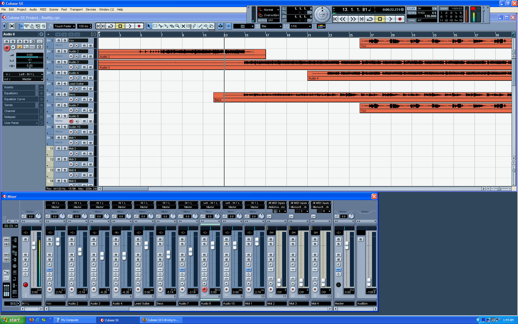This screenshot has width=518, height=324.
Task: Switch to My Computer taskbar button
Action: 75,320
